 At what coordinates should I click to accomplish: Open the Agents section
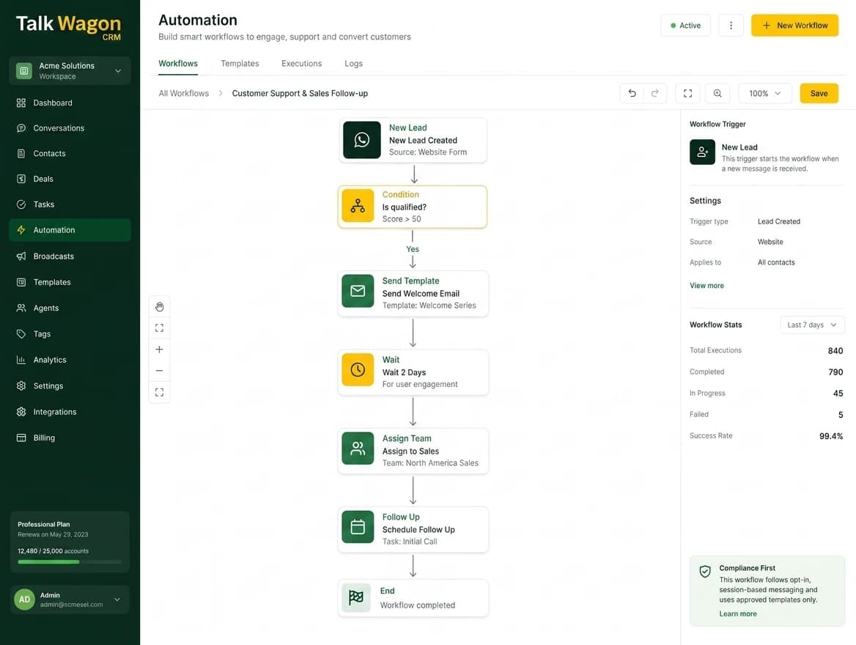[70, 308]
